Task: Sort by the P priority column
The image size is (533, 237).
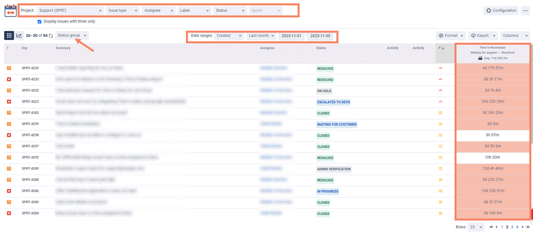Action: (x=441, y=48)
